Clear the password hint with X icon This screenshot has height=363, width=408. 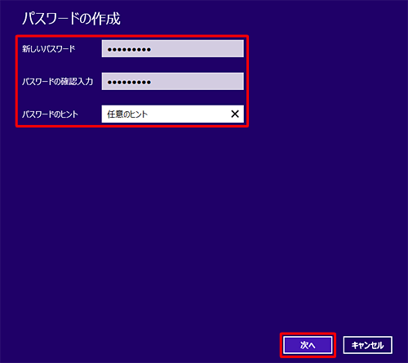pyautogui.click(x=235, y=114)
